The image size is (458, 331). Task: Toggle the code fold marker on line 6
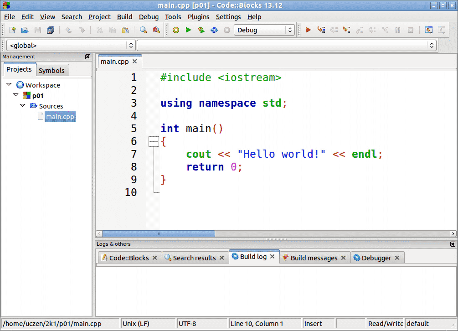click(x=154, y=142)
